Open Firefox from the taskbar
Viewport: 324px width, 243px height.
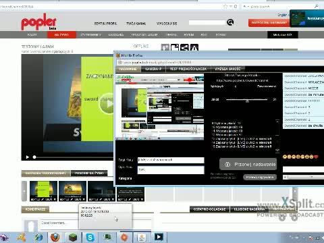click(x=55, y=237)
